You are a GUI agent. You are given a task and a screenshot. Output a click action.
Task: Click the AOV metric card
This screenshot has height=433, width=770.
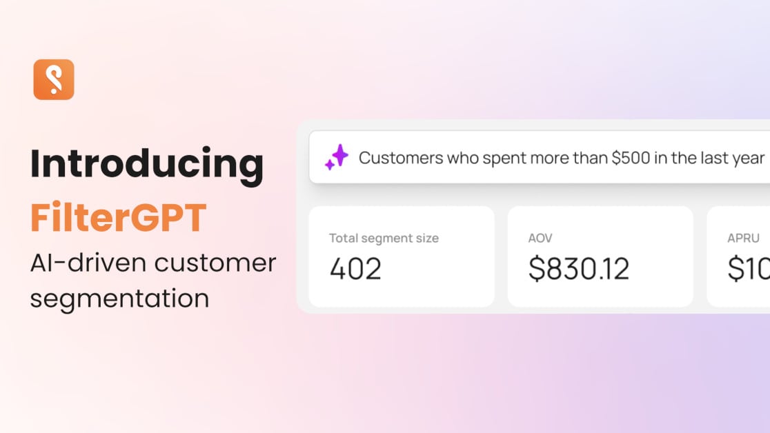(600, 256)
